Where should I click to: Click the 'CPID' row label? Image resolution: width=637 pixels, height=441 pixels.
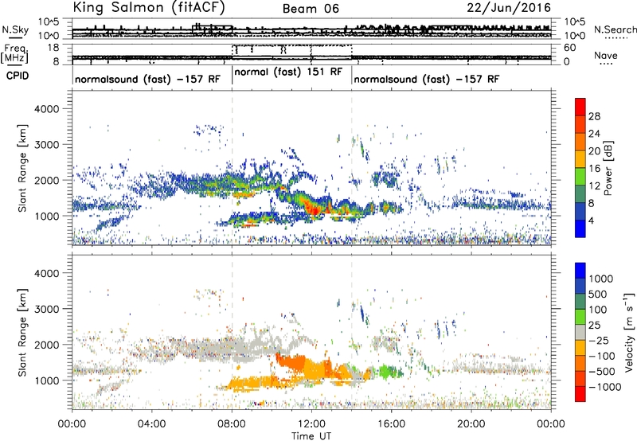(18, 76)
